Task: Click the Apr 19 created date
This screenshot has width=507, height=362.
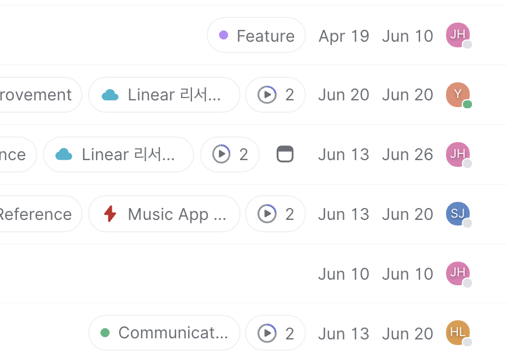Action: (343, 36)
